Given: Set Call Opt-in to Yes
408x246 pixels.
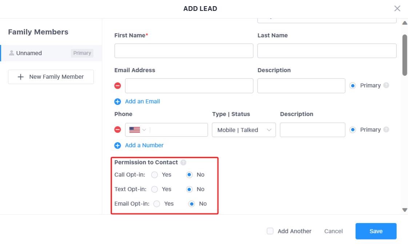Looking at the screenshot, I should point(155,175).
